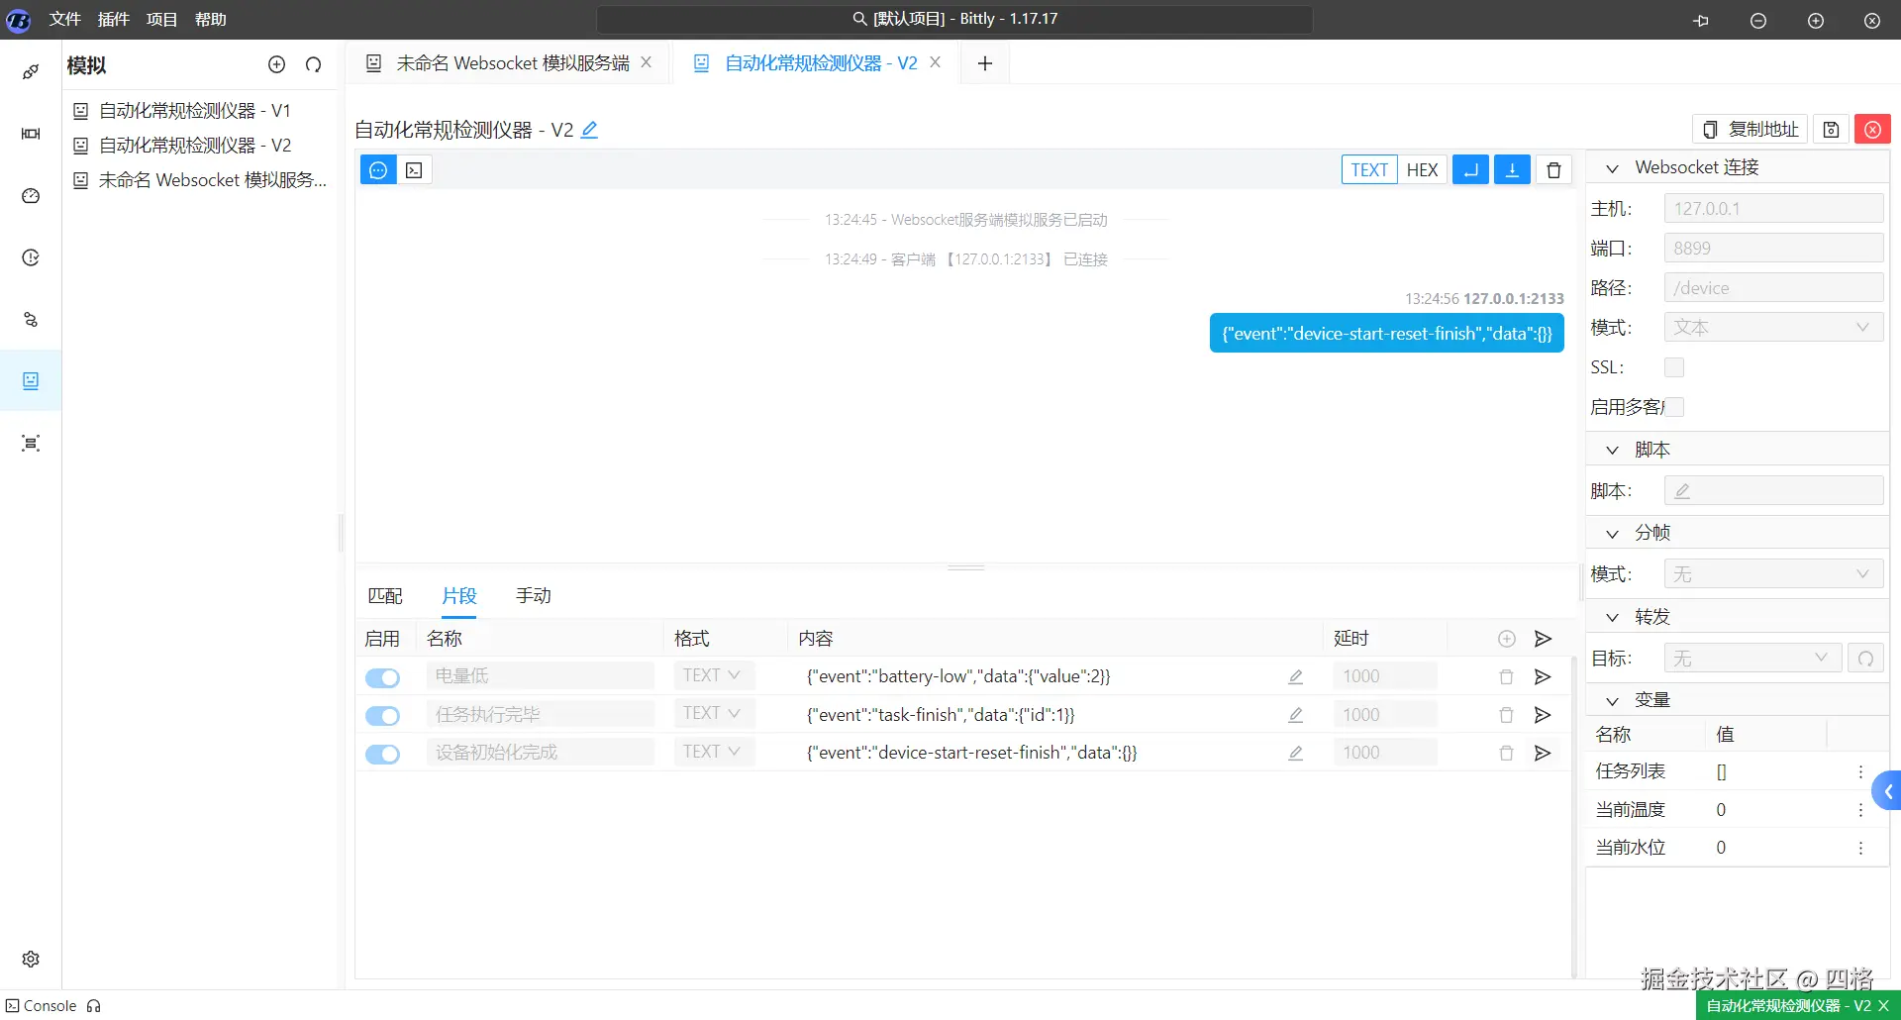1901x1020 pixels.
Task: Open the clock alert icon in left sidebar
Action: click(31, 257)
